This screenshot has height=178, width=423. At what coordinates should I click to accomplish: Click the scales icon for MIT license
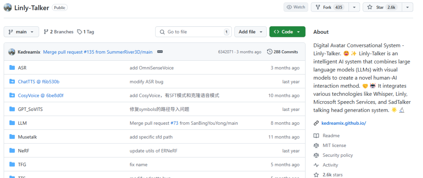coord(316,145)
